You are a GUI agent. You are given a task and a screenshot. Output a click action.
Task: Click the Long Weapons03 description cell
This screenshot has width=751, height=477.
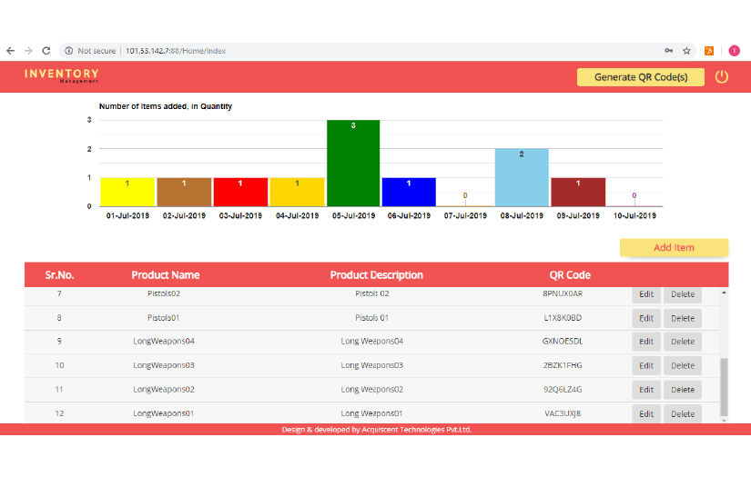click(x=372, y=365)
